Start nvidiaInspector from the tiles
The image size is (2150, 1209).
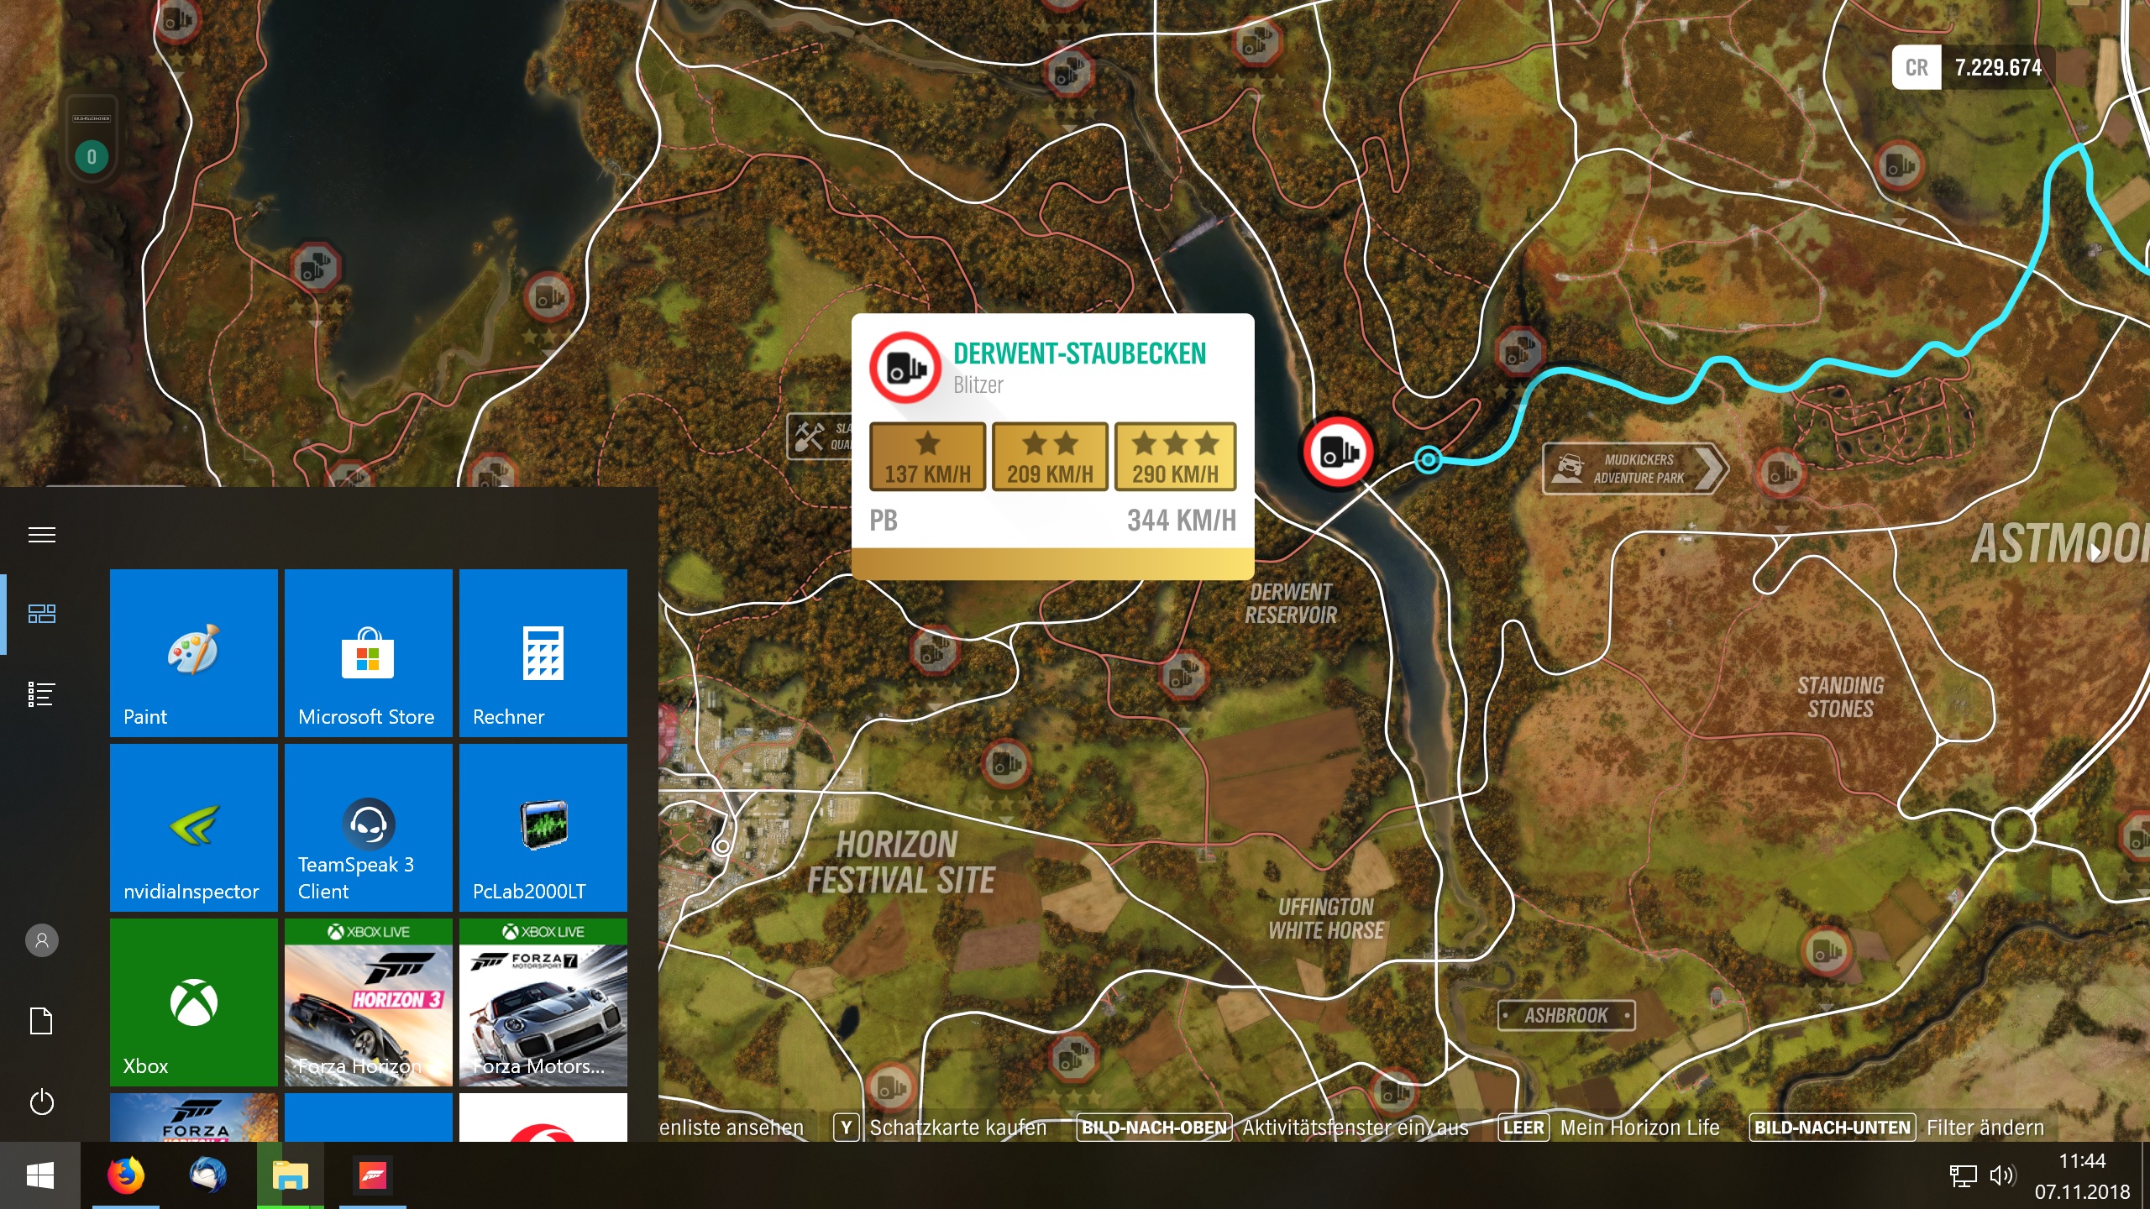coord(193,828)
